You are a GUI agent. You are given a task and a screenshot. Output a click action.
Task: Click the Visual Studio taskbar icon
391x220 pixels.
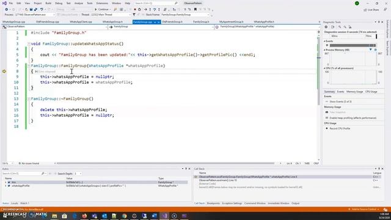164,216
